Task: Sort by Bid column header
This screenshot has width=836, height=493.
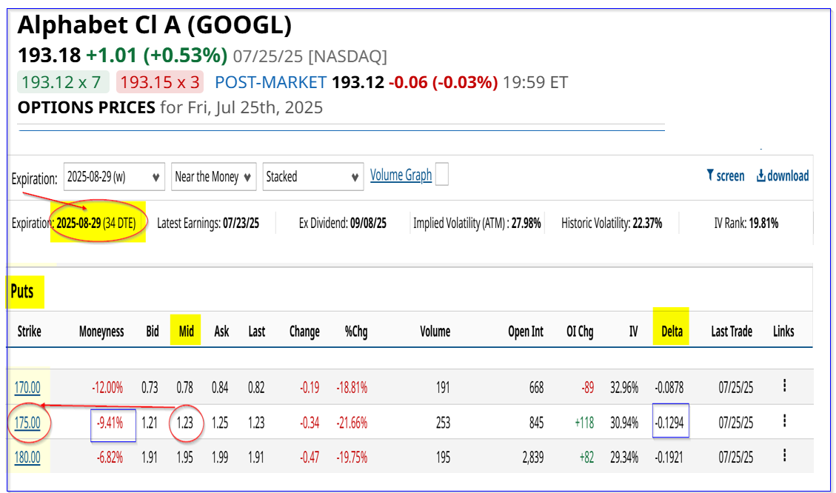Action: coord(153,332)
